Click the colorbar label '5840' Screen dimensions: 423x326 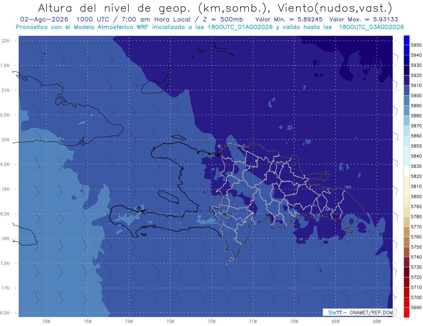tap(416, 156)
